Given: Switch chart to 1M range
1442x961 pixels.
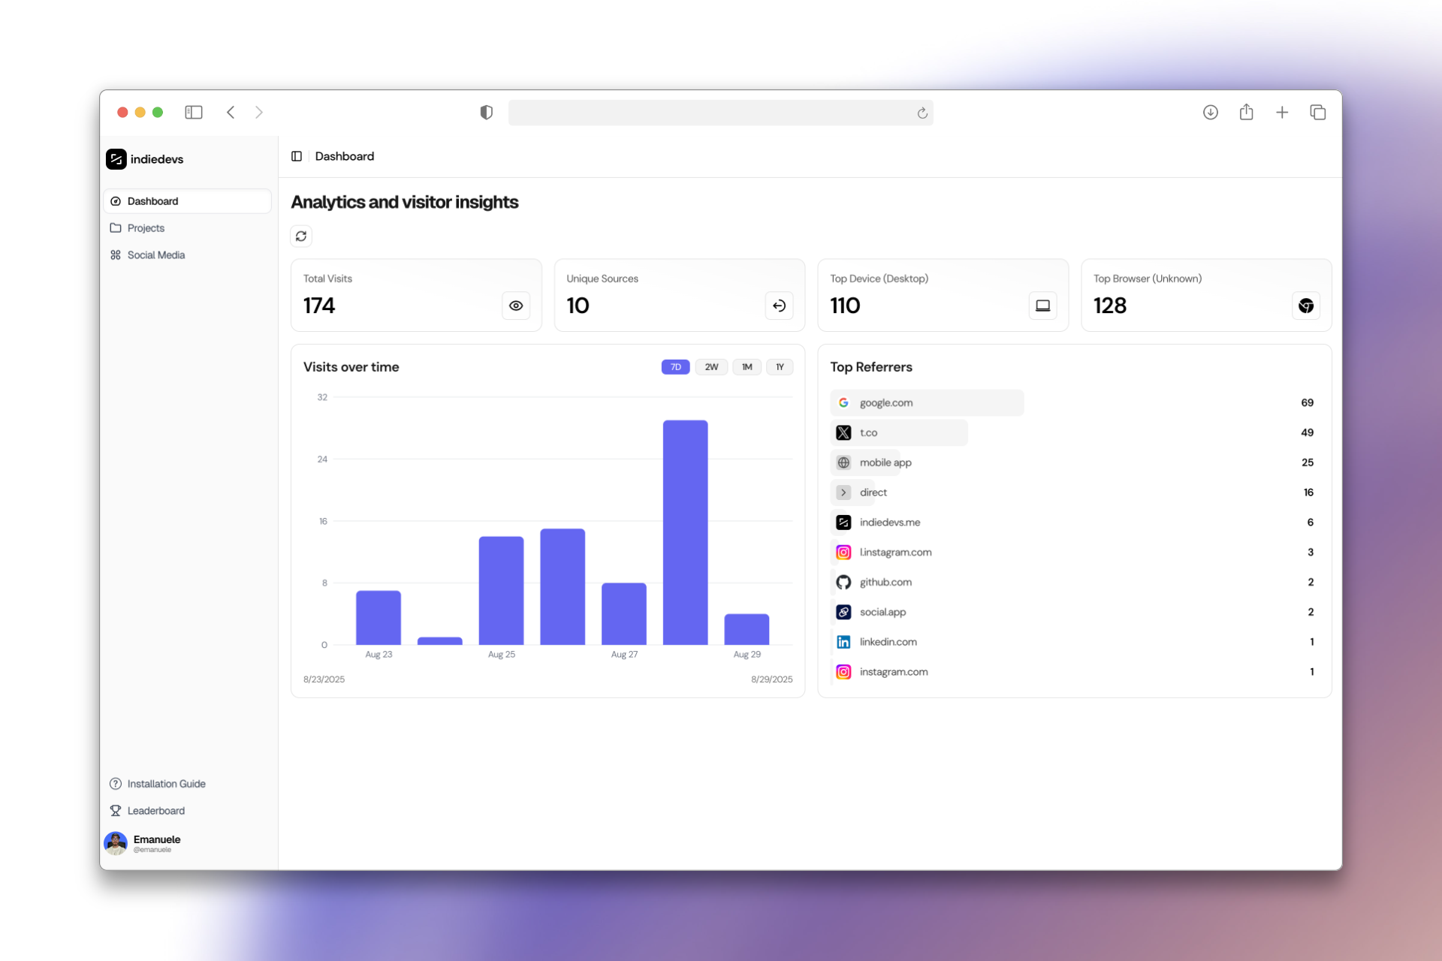Looking at the screenshot, I should click(x=747, y=367).
